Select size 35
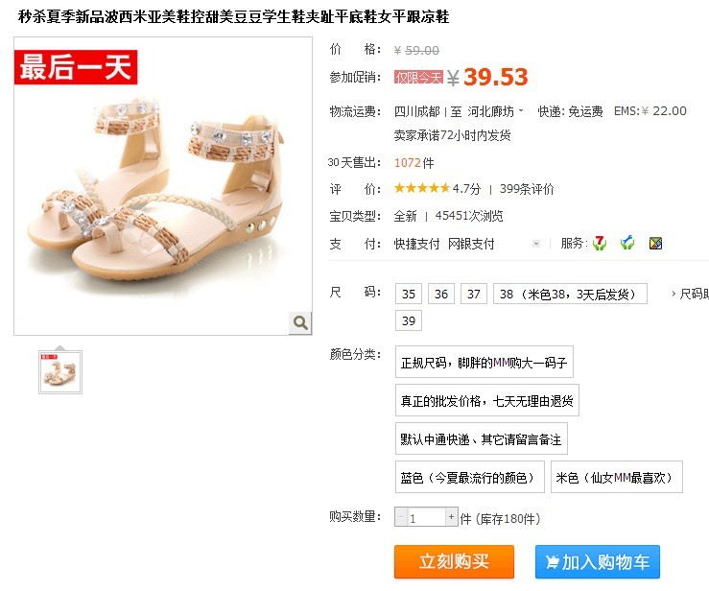The height and width of the screenshot is (591, 709). pos(409,294)
